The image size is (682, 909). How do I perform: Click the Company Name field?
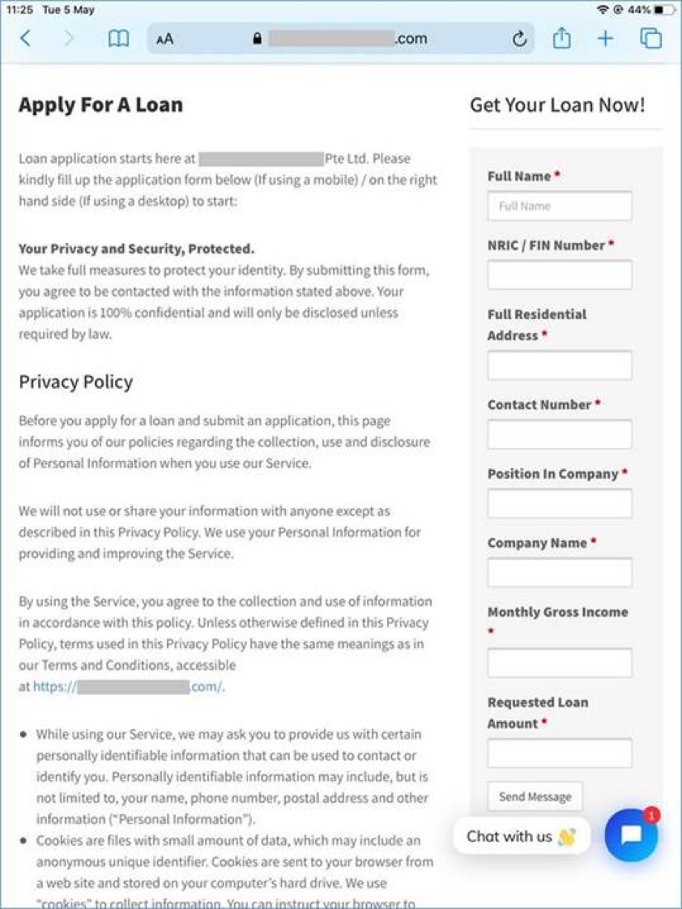(x=559, y=572)
